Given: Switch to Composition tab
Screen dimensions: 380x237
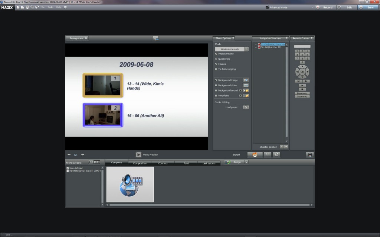Looking at the screenshot, I should click(140, 163).
